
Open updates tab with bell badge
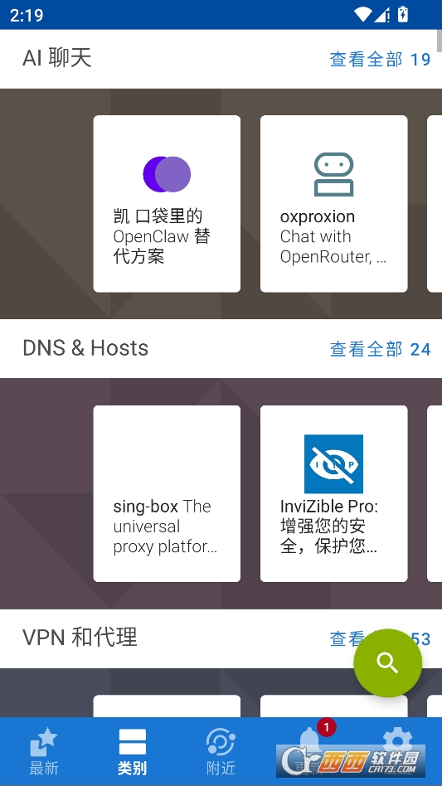click(x=309, y=751)
